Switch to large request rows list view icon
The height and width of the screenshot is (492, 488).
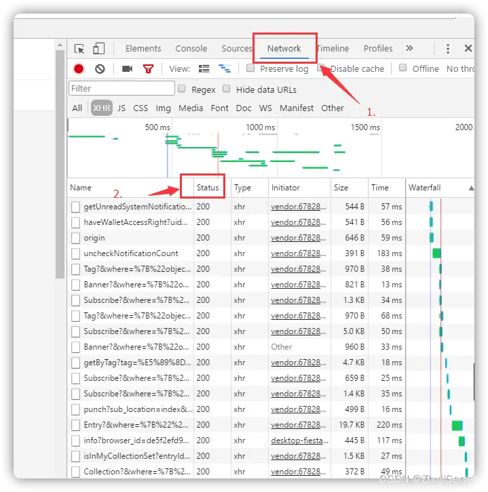click(x=204, y=68)
